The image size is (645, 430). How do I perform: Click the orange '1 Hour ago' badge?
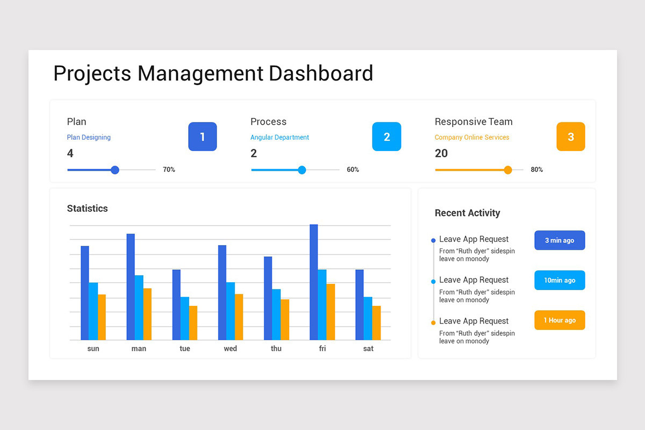click(x=560, y=320)
